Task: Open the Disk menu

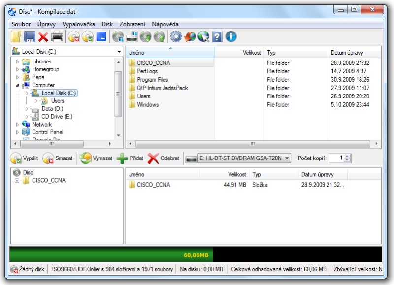Action: [x=107, y=24]
